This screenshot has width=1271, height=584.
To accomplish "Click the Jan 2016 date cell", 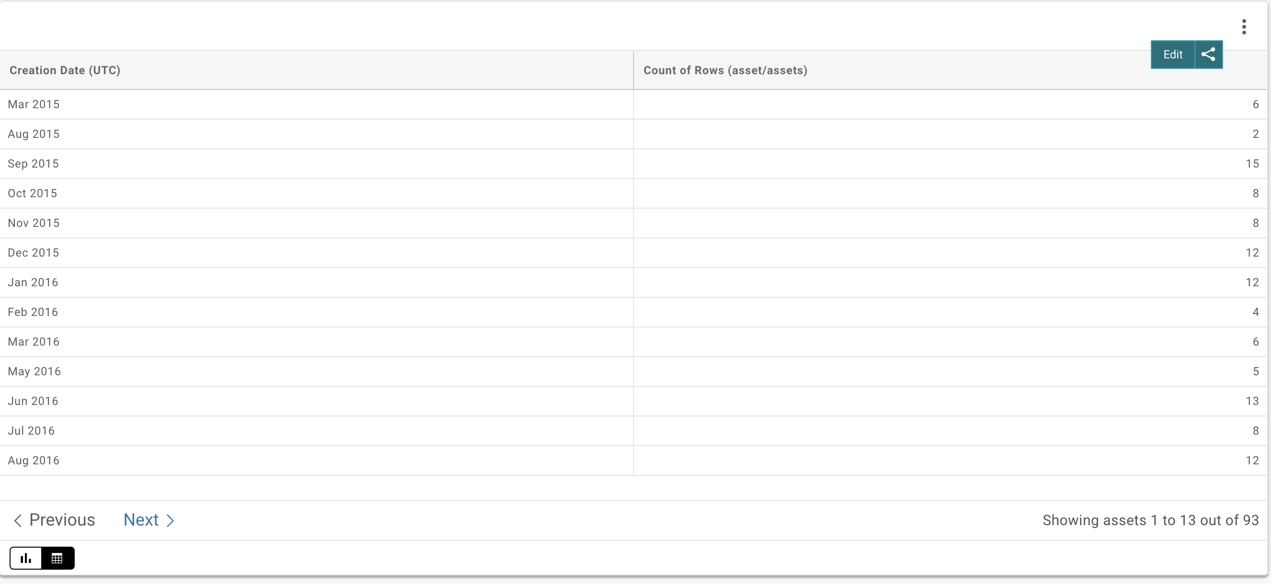I will (x=33, y=282).
